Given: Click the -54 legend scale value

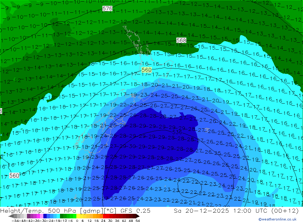Looking at the screenshot, I should pos(15,221).
